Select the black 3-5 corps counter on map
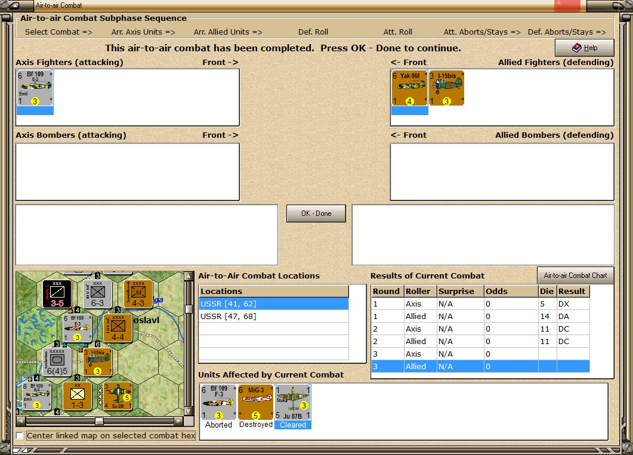The image size is (633, 455). point(57,294)
